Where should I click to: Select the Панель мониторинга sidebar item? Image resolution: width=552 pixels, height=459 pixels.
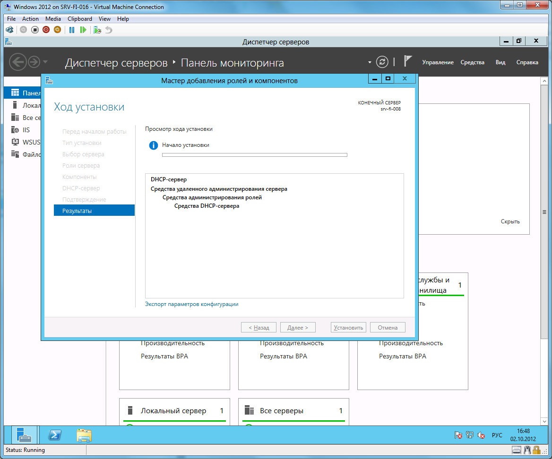pos(23,93)
